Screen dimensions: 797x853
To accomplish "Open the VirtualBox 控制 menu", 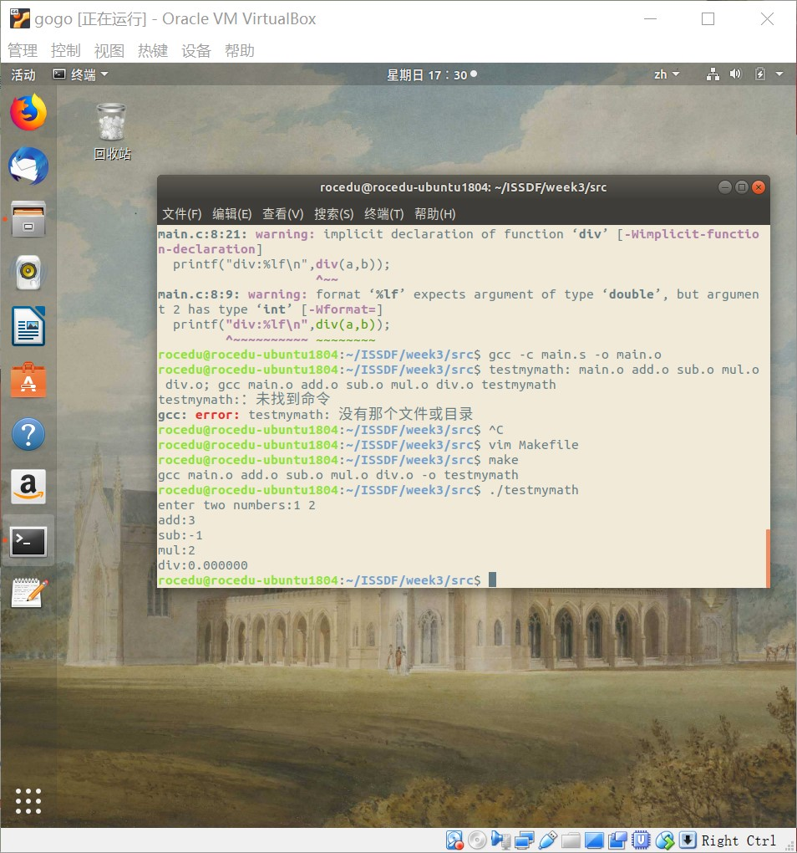I will click(66, 50).
